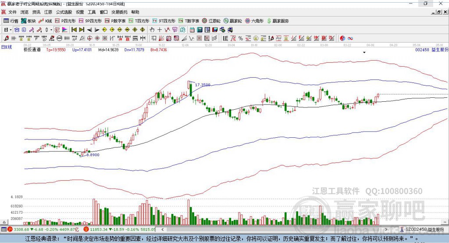Select the percent sign tool
The width and height of the screenshot is (449, 243).
(241, 39)
